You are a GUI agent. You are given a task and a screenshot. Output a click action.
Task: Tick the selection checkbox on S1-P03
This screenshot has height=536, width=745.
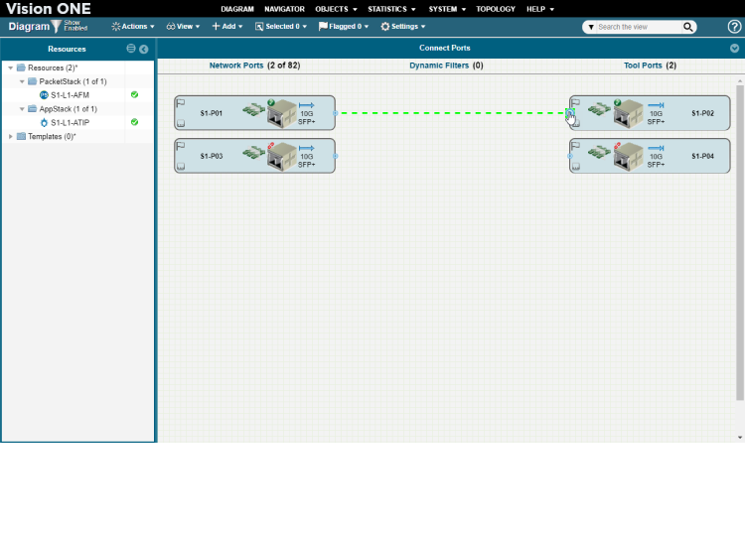(x=180, y=167)
